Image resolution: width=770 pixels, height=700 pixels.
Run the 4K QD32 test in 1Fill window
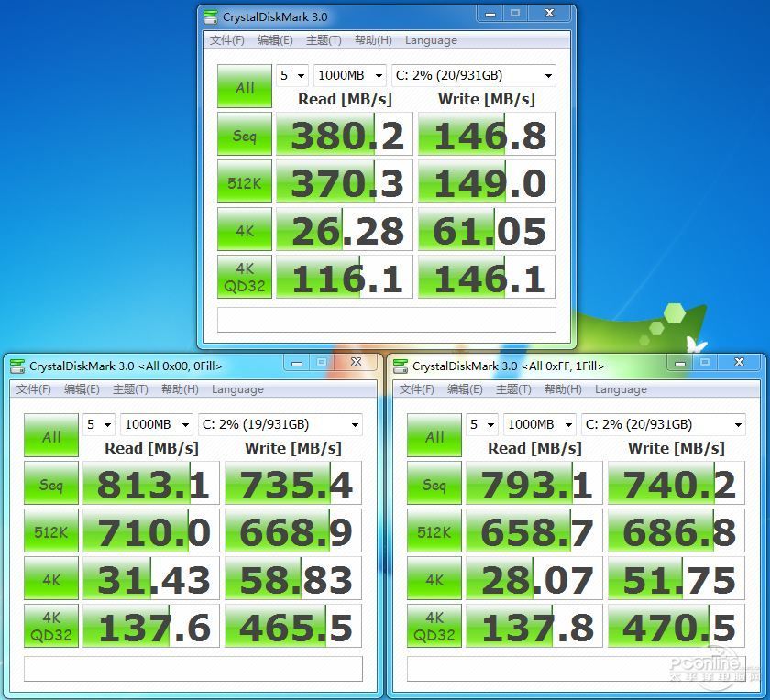click(434, 627)
